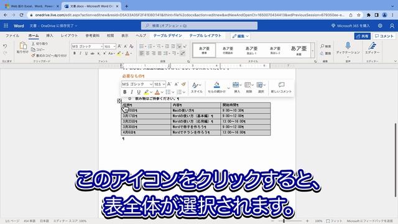
Task: Toggle Superscript in the ribbon
Action: 104,54
